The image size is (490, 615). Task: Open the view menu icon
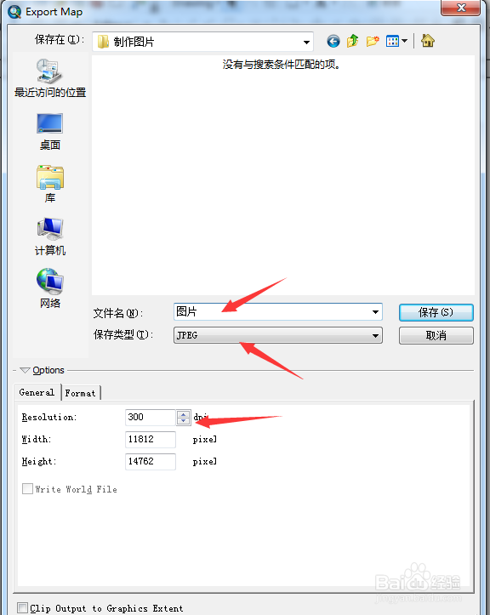click(x=396, y=41)
